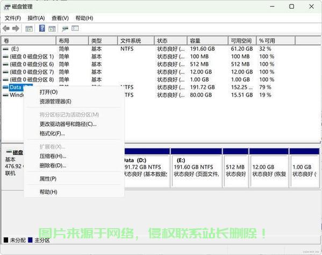Select 删除卷(D)... in the context menu
The height and width of the screenshot is (255, 322).
74,165
